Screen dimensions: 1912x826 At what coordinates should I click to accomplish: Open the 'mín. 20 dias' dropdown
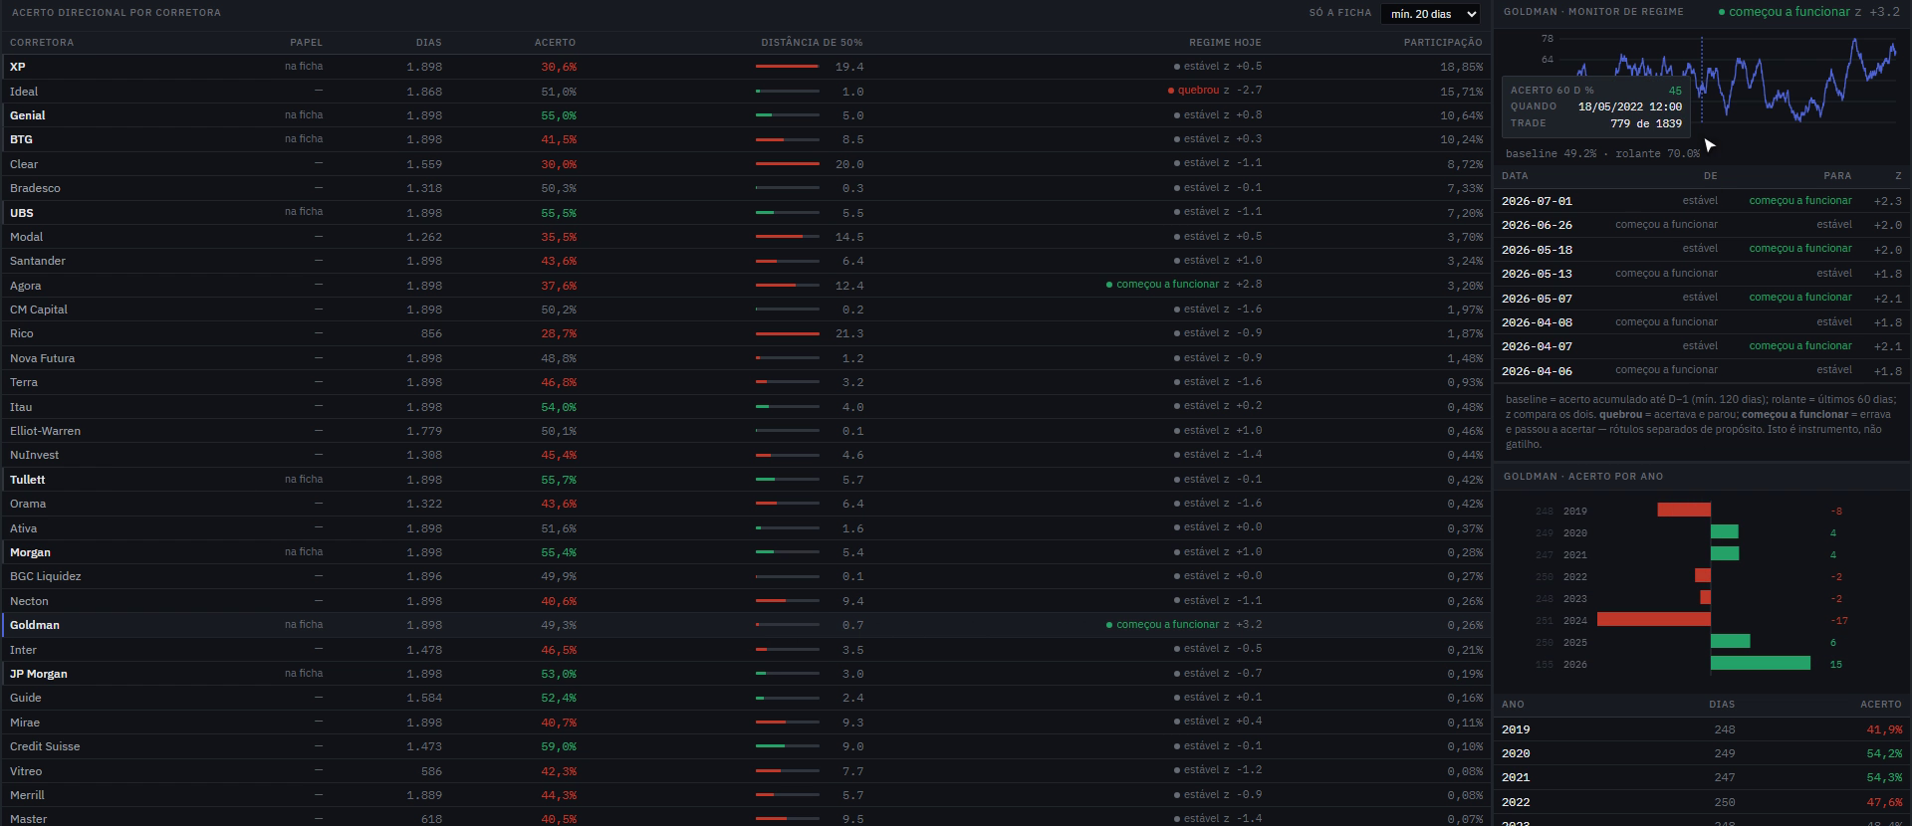(x=1429, y=14)
